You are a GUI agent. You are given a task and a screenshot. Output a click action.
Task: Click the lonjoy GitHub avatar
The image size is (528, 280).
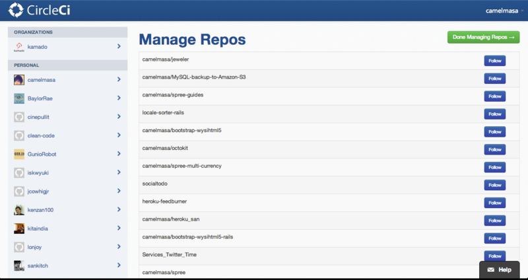tap(19, 247)
